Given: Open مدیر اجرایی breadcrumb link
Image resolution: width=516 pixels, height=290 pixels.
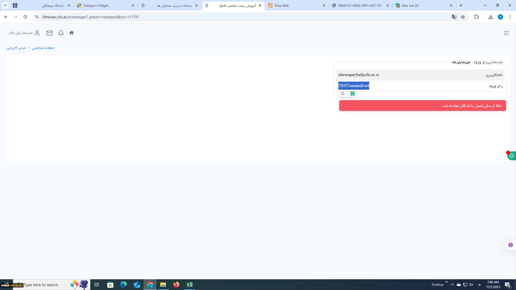Looking at the screenshot, I should click(x=16, y=48).
